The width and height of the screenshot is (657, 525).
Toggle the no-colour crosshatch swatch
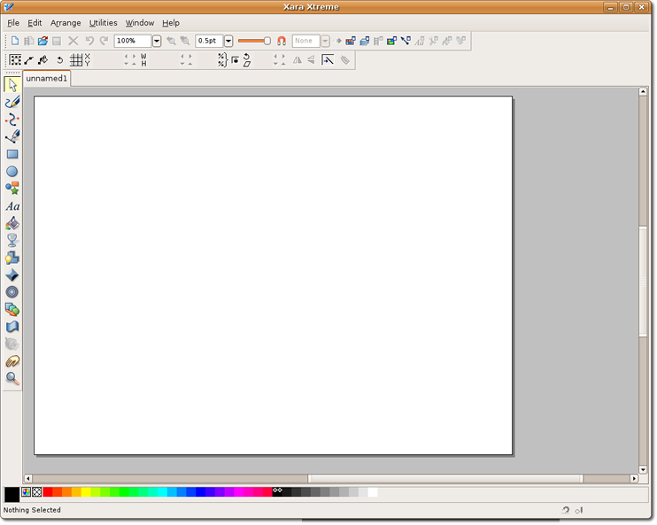pyautogui.click(x=37, y=492)
